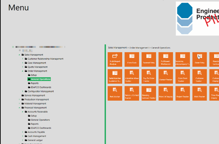Image resolution: width=219 pixels, height=144 pixels.
Task: Select Reports under Accounts Receivable
Action: [33, 124]
